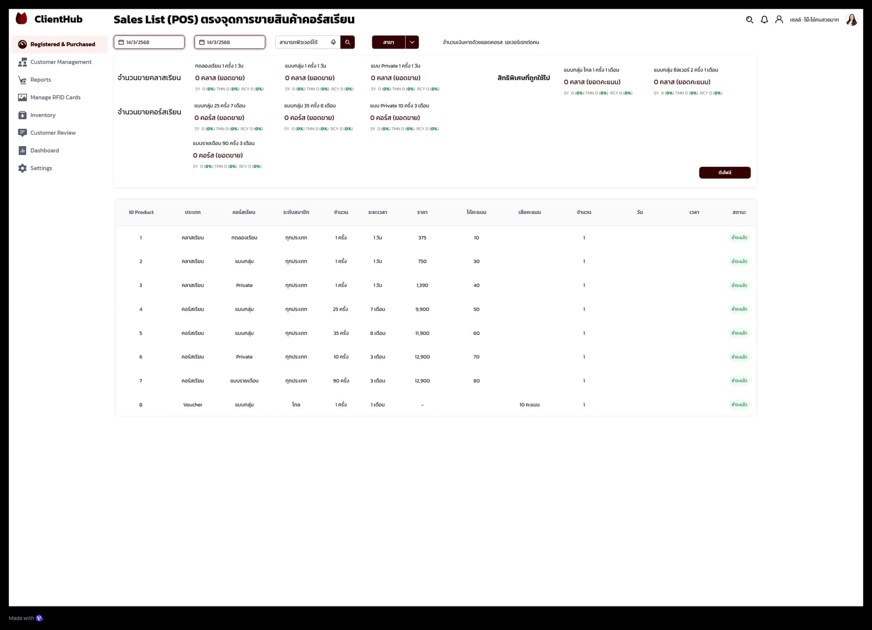Select the Reports cart icon

coord(22,80)
